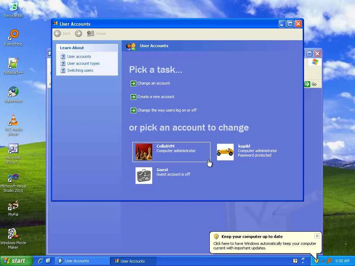The image size is (355, 266).
Task: Choose 'Change the way users log on or off'
Action: coord(167,110)
